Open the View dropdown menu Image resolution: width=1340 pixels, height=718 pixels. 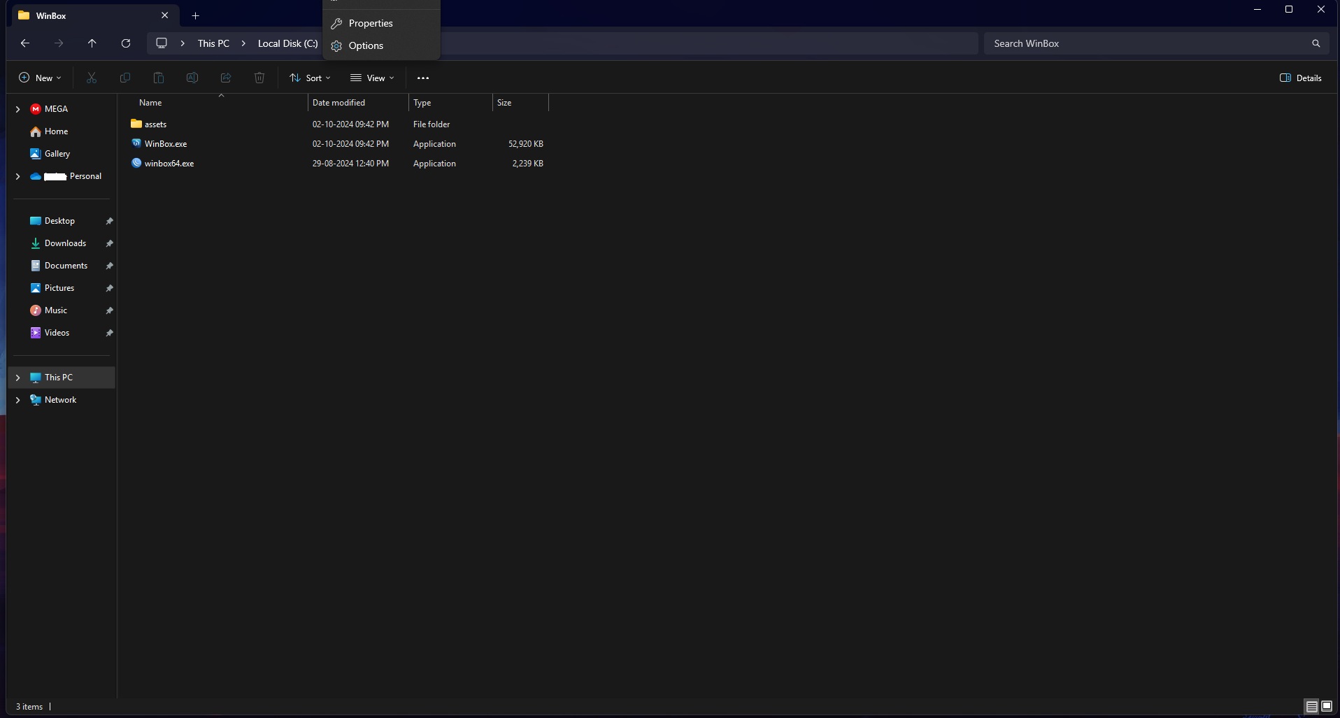pos(373,78)
